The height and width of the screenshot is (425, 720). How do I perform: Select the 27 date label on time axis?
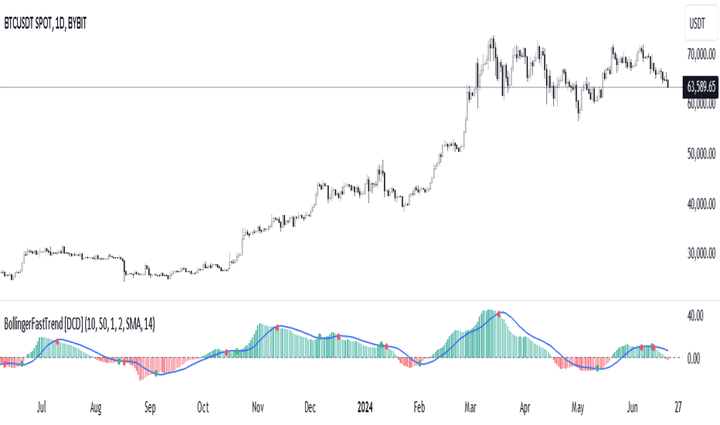coord(678,407)
